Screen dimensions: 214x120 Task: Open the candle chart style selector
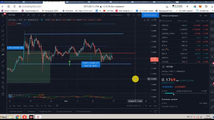28,15
